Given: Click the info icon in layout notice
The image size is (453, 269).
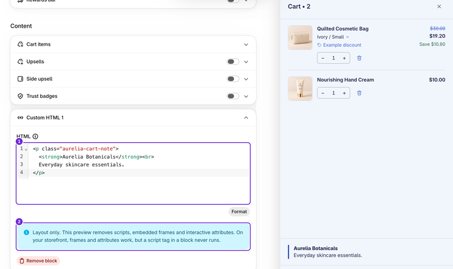Looking at the screenshot, I should click(x=27, y=232).
